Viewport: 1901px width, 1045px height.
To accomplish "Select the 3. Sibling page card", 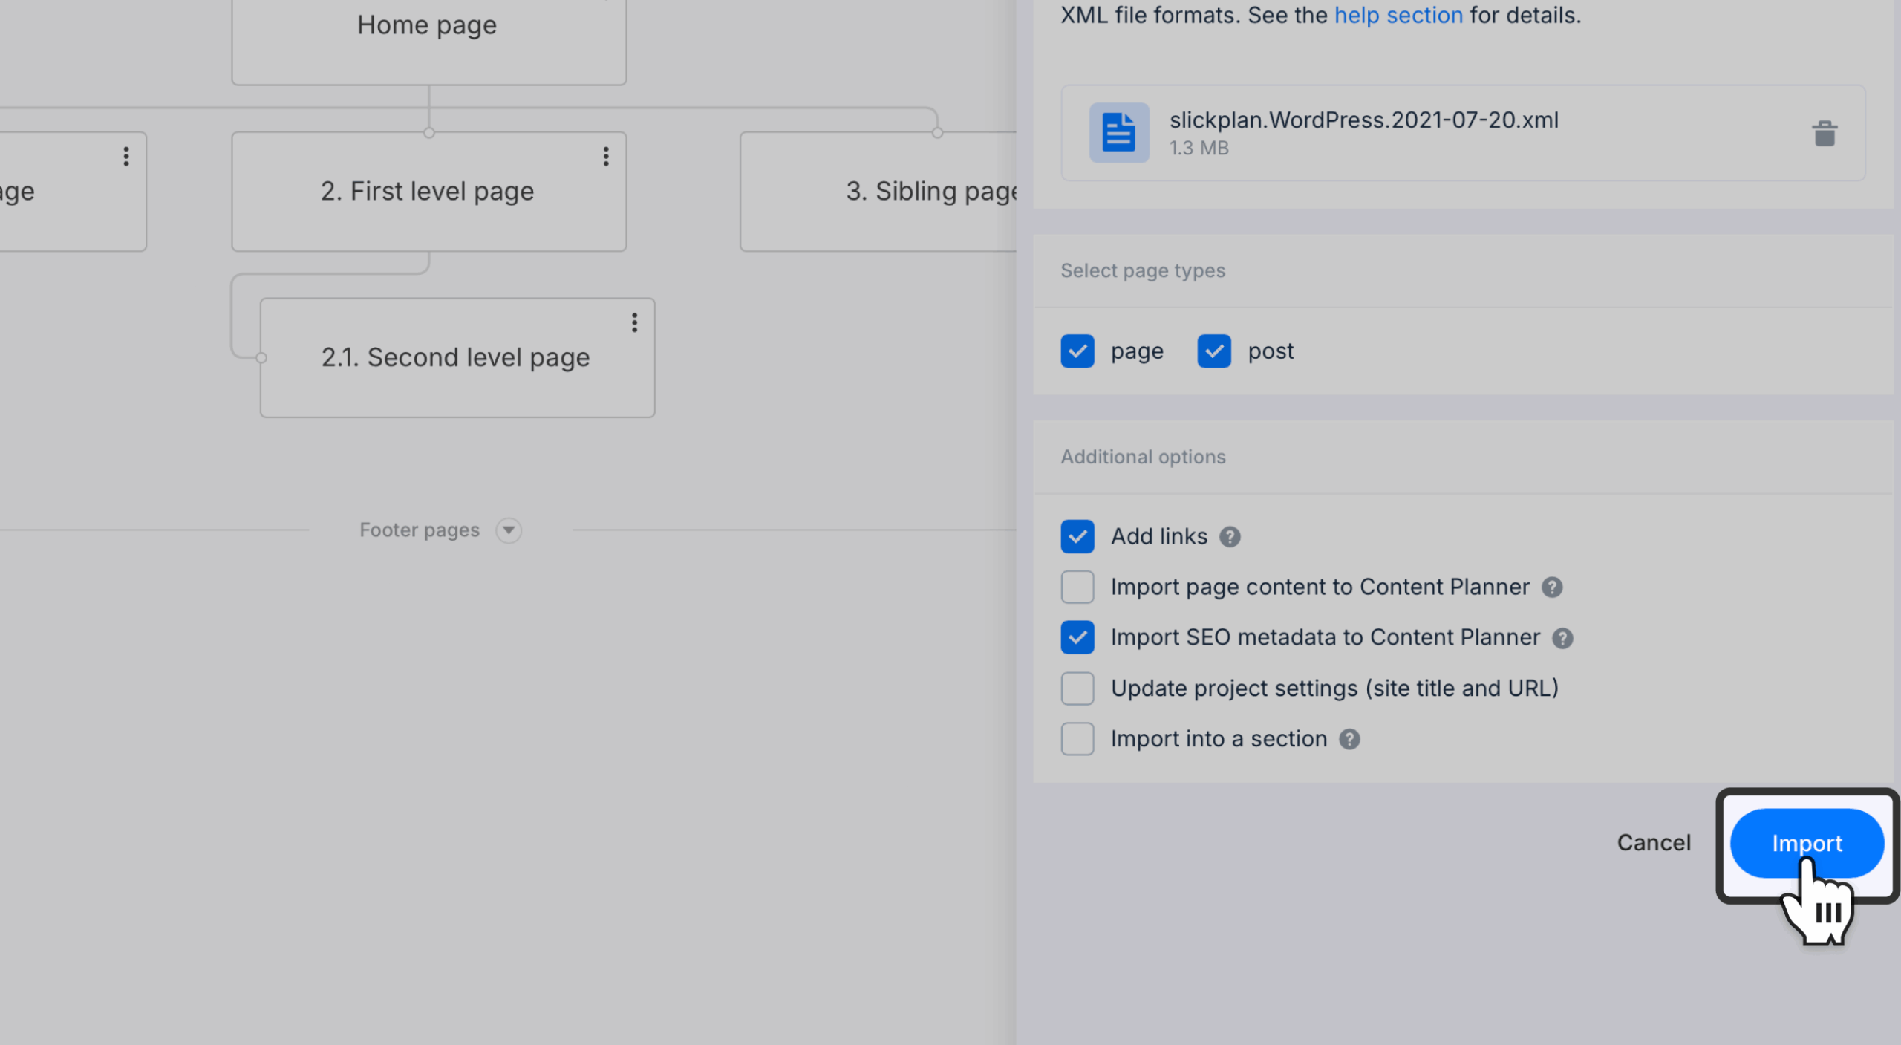I will 878,192.
